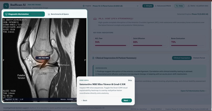Click the Joint Effusion 88% progress bar
The width and height of the screenshot is (212, 111).
pos(149,45)
